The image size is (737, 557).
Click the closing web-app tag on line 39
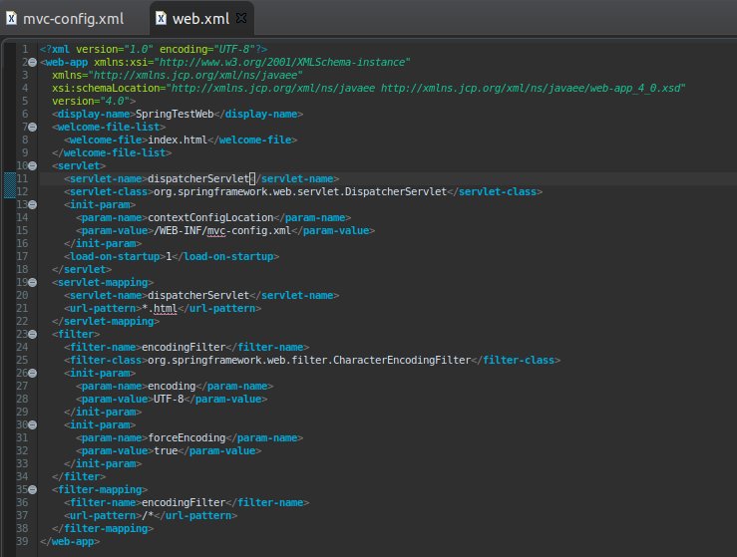pyautogui.click(x=70, y=541)
